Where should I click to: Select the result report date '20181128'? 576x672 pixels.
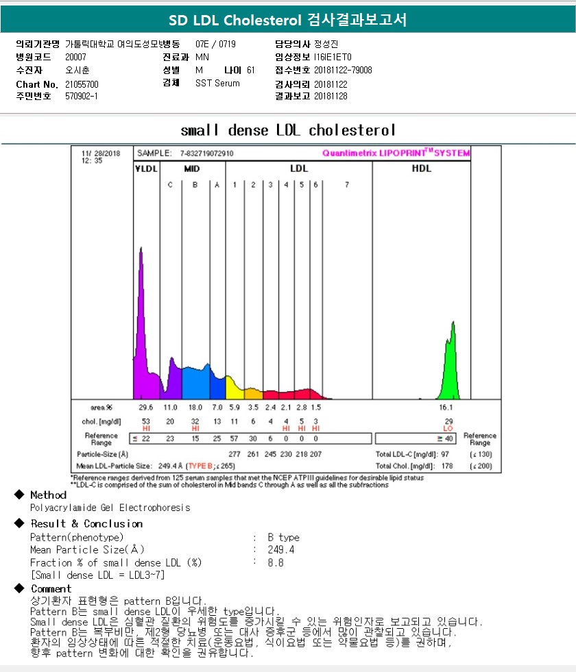pos(331,96)
